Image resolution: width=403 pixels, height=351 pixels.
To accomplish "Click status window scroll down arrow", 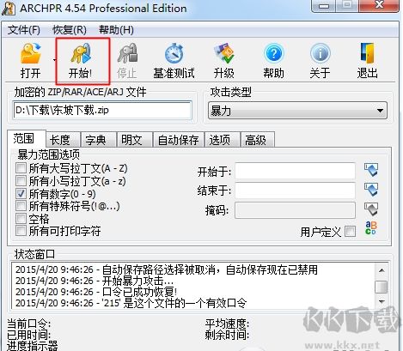I will coord(382,301).
